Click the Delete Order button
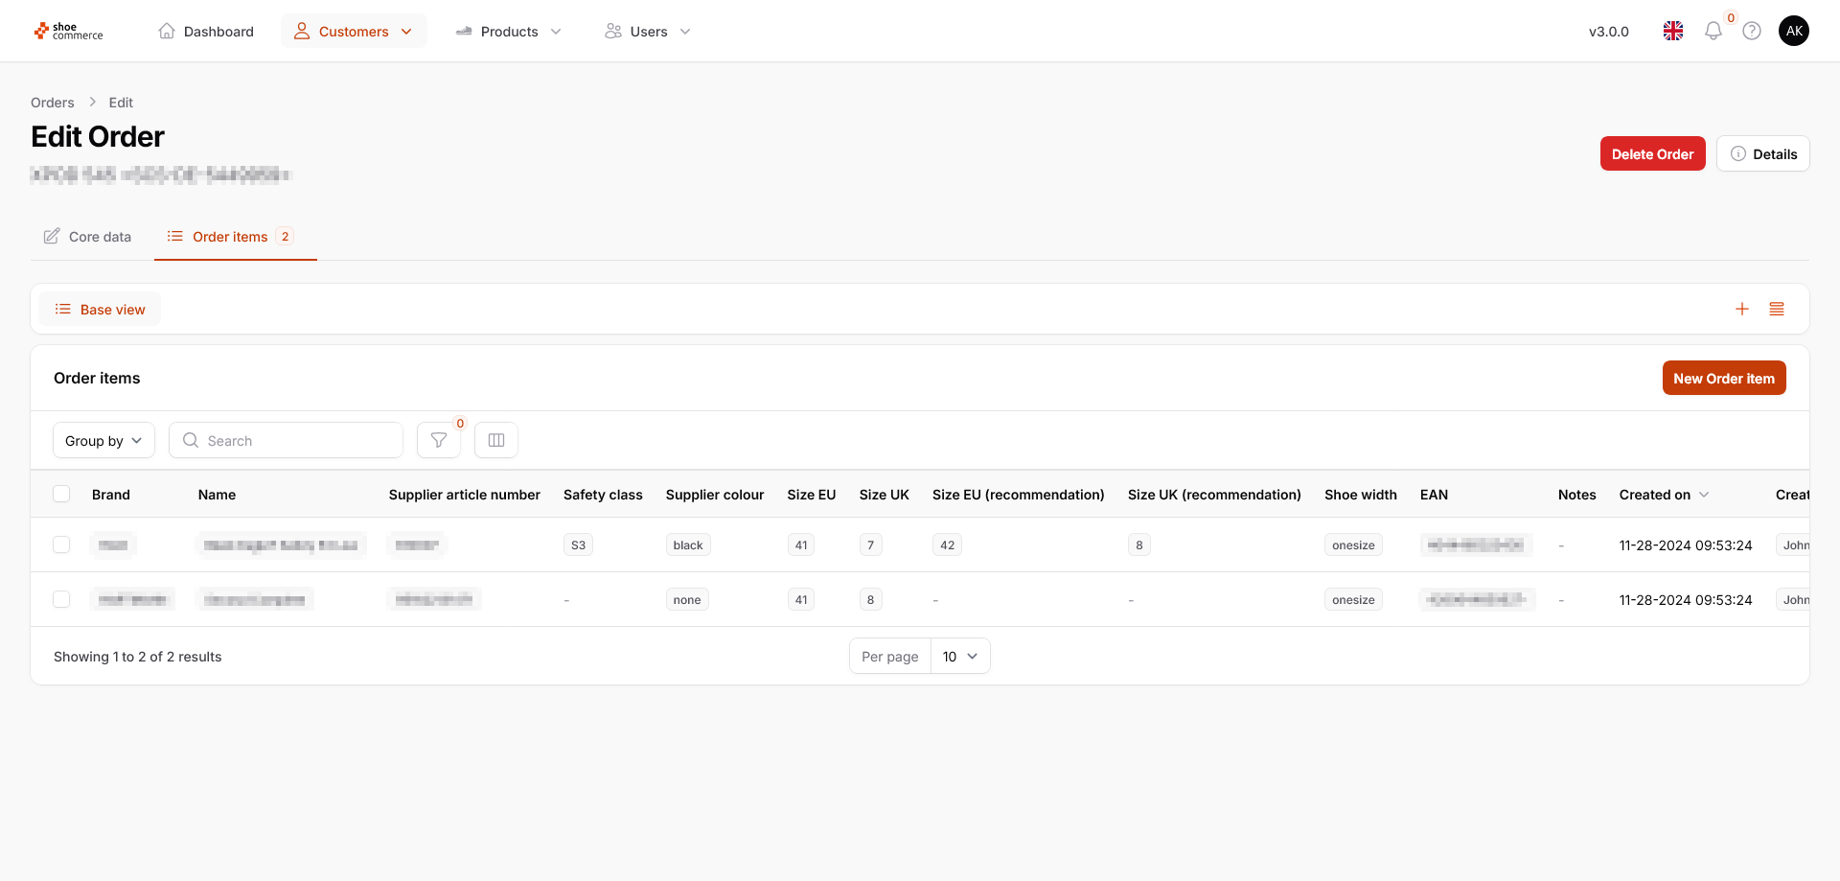1840x881 pixels. [1652, 153]
